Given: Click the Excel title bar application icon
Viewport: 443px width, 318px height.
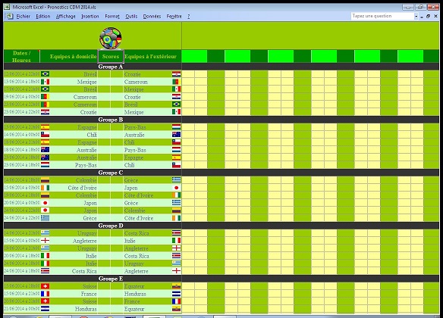Looking at the screenshot, I should [7, 7].
